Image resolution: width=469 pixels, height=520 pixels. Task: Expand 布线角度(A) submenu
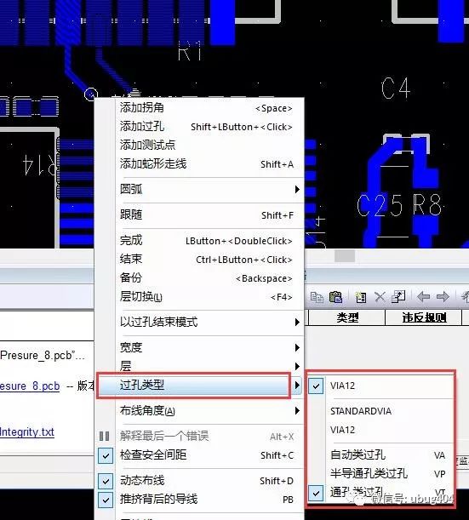coord(209,411)
